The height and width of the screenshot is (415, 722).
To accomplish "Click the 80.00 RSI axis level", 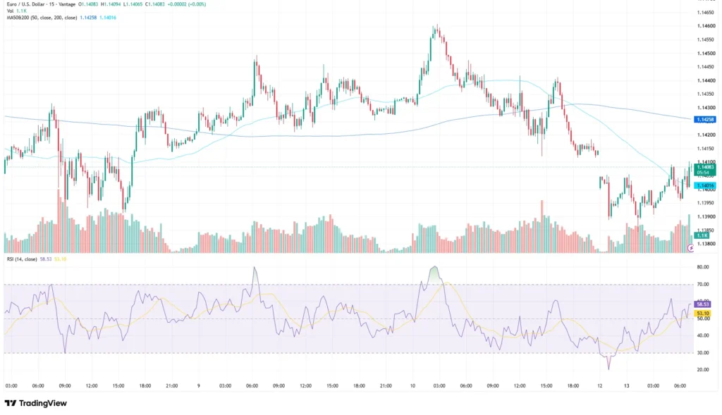I will 703,267.
